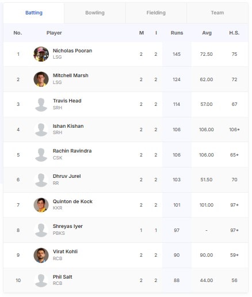Image resolution: width=252 pixels, height=297 pixels.
Task: Click Mitchell Marsh's avatar picture
Action: (41, 79)
